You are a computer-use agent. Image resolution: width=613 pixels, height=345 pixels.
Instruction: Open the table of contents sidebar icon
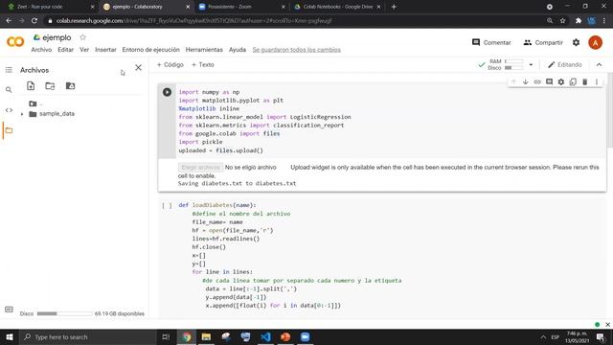(9, 70)
